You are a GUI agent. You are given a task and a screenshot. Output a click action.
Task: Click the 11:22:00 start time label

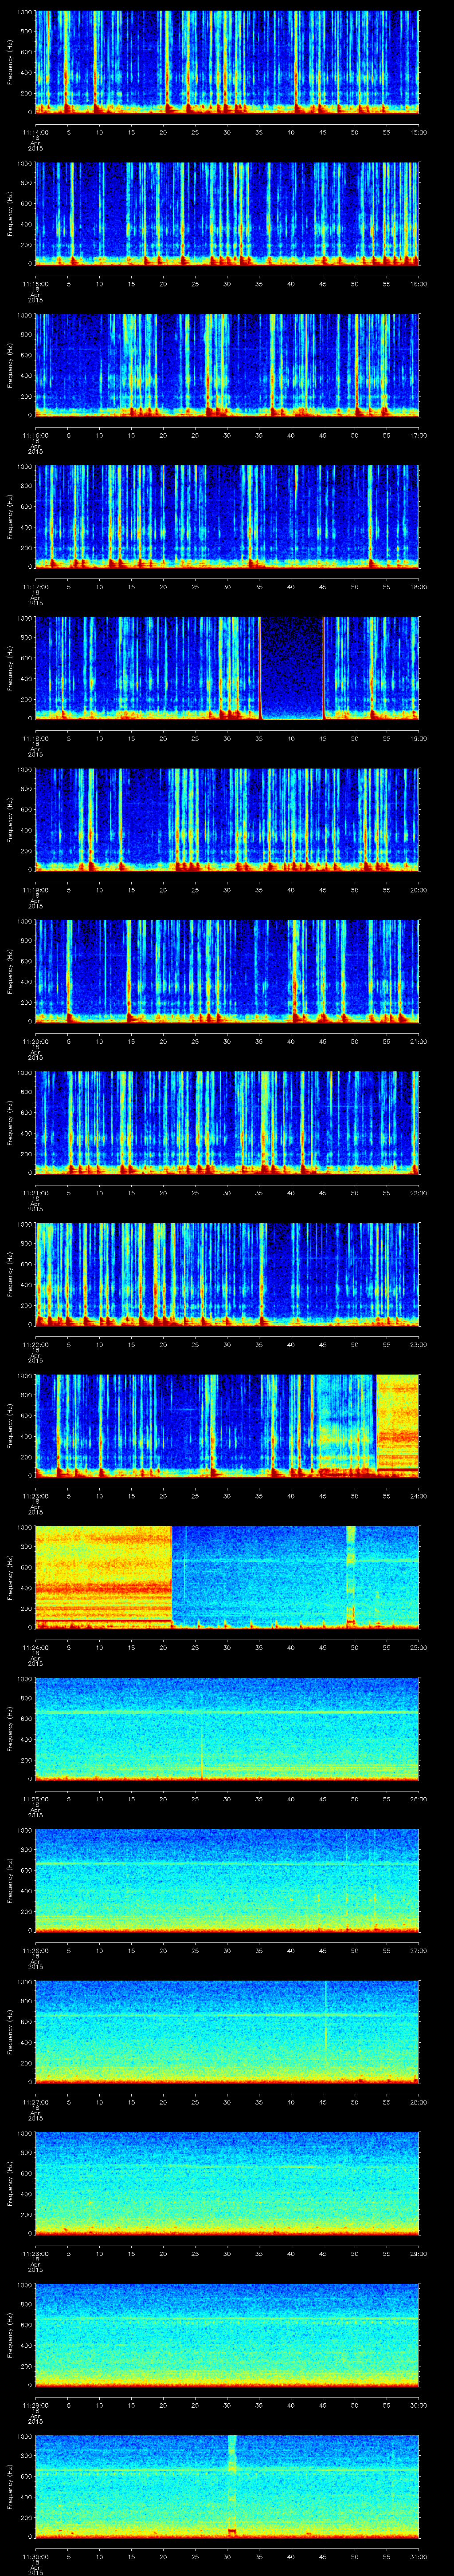point(35,1345)
